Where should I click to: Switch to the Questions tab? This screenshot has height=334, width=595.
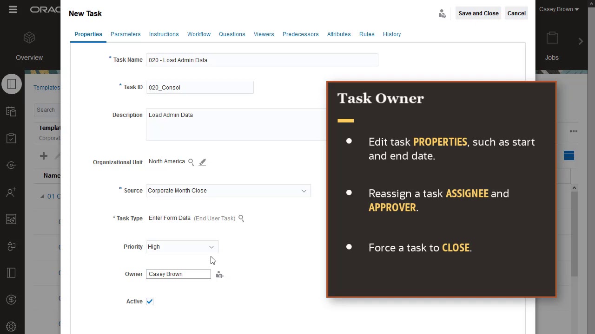pyautogui.click(x=232, y=34)
